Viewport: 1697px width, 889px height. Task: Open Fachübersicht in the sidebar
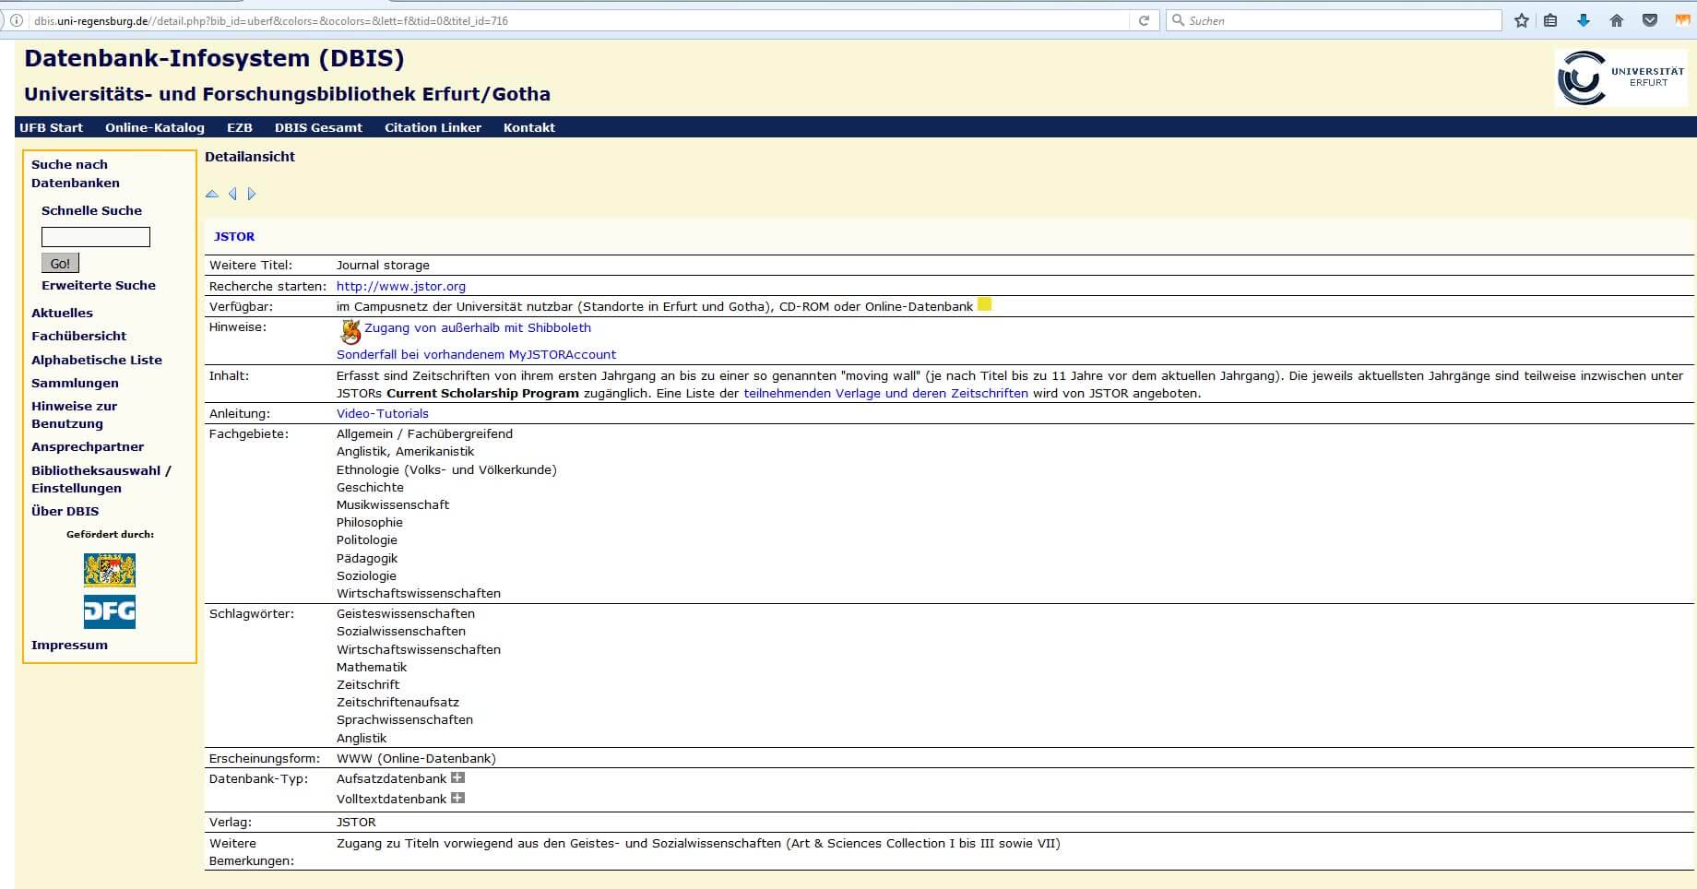coord(78,336)
